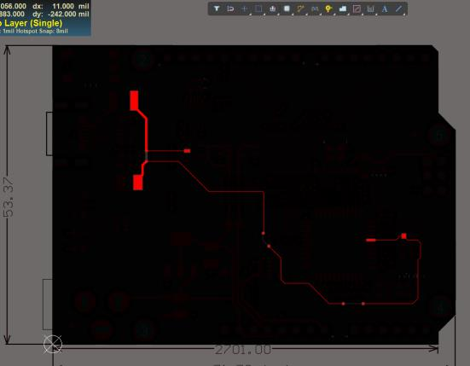Click the Align objects icon
This screenshot has height=366, width=470.
pos(272,9)
